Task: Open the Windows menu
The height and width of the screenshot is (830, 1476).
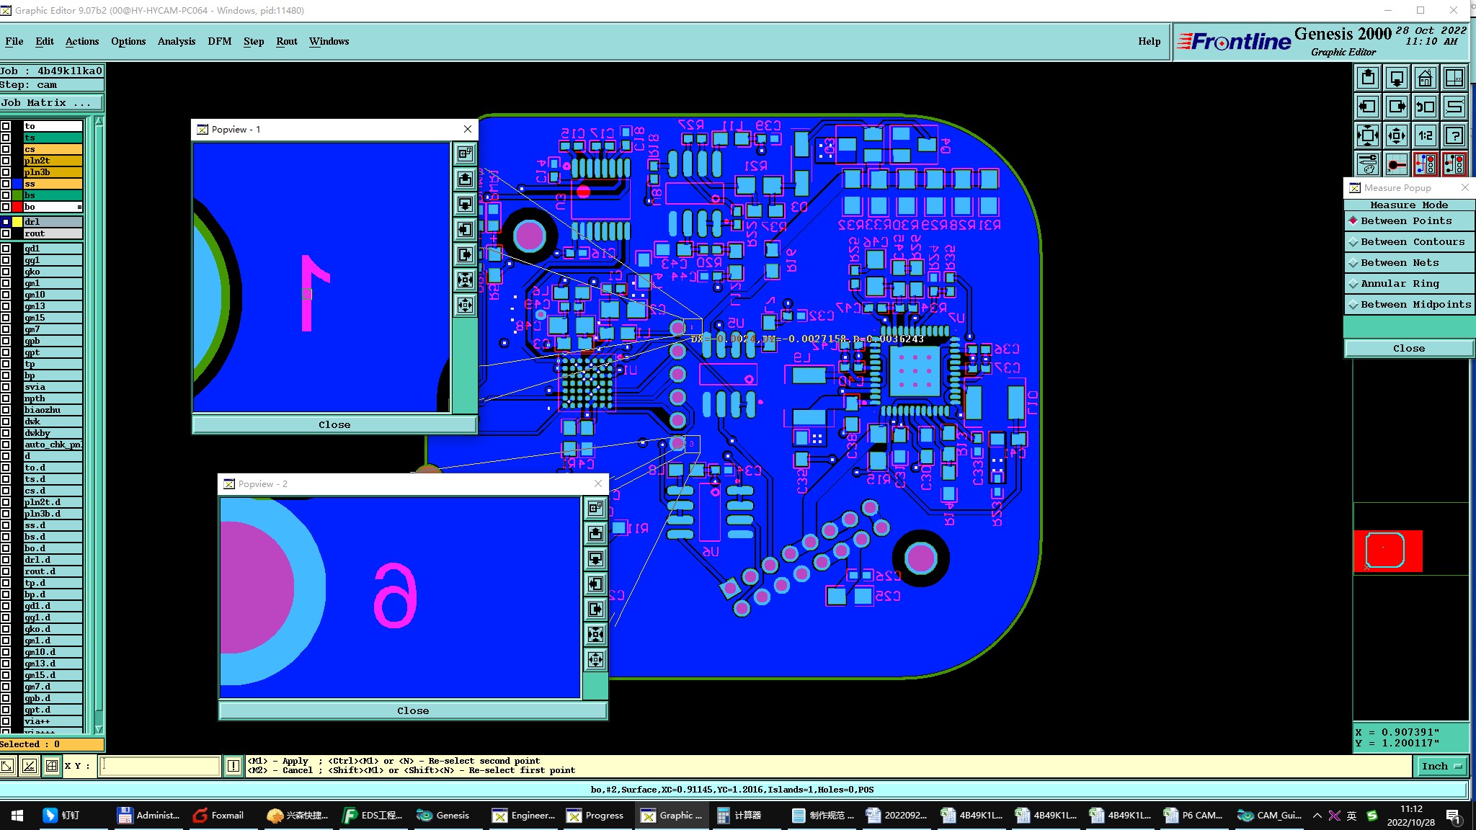Action: point(329,41)
